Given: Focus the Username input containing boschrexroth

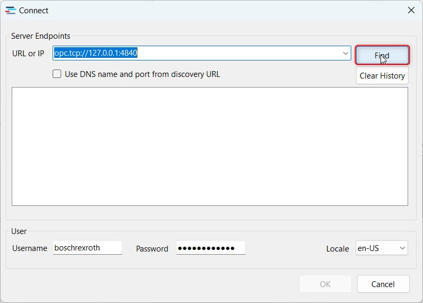Looking at the screenshot, I should (88, 248).
